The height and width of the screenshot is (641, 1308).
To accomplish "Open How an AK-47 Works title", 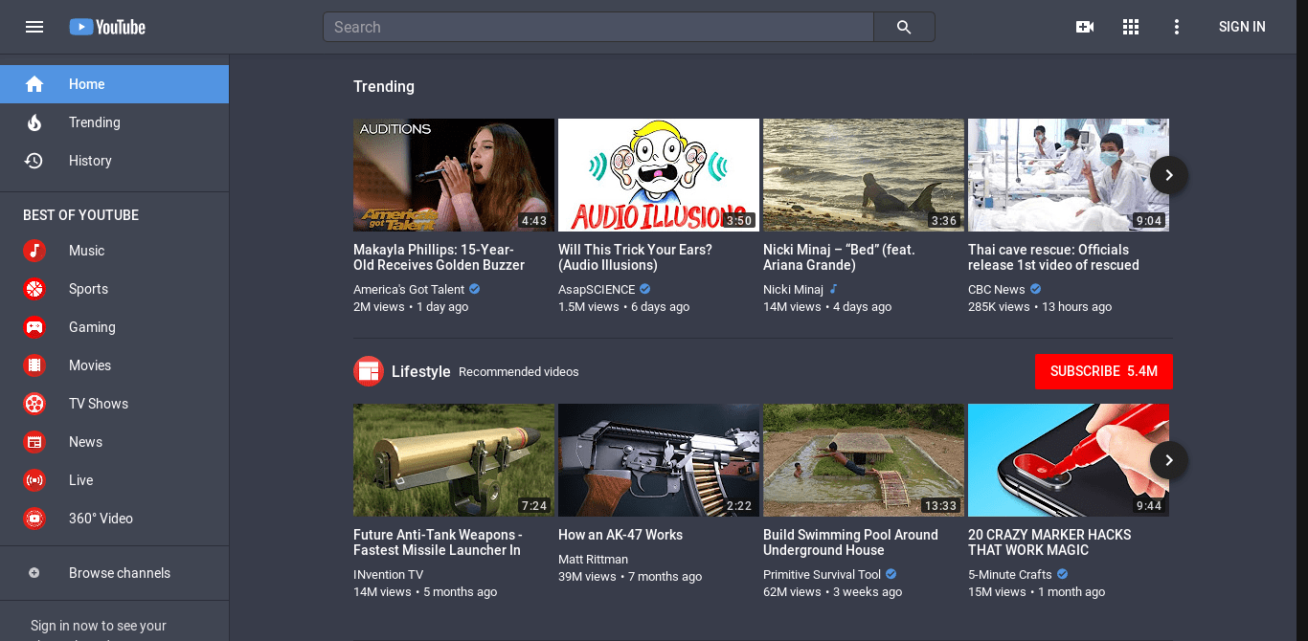I will pos(620,535).
